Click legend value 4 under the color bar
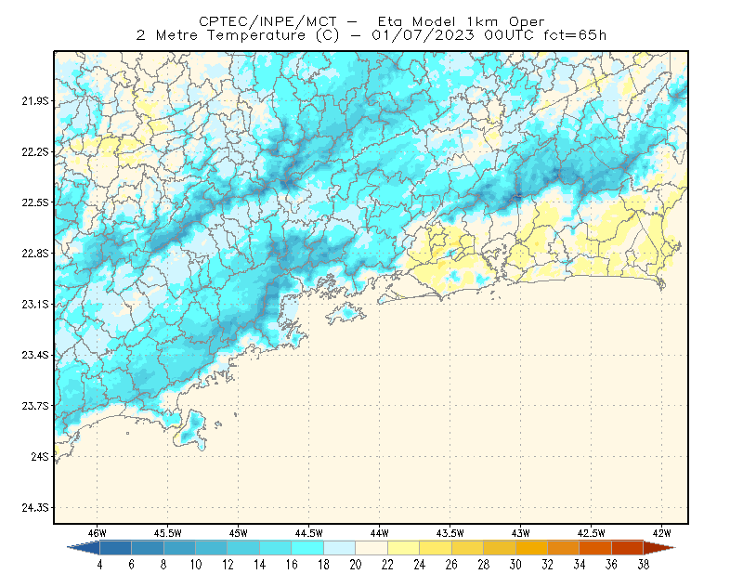This screenshot has height=574, width=743. pos(99,565)
